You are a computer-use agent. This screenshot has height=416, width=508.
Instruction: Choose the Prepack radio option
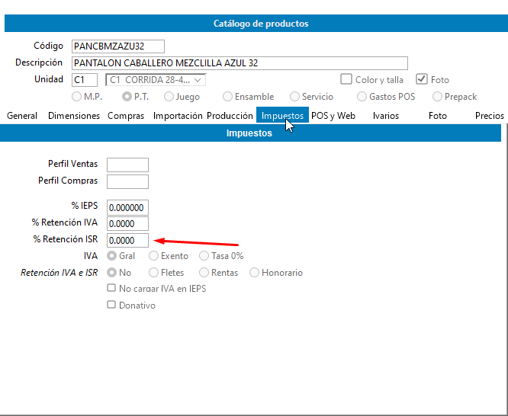tap(437, 97)
